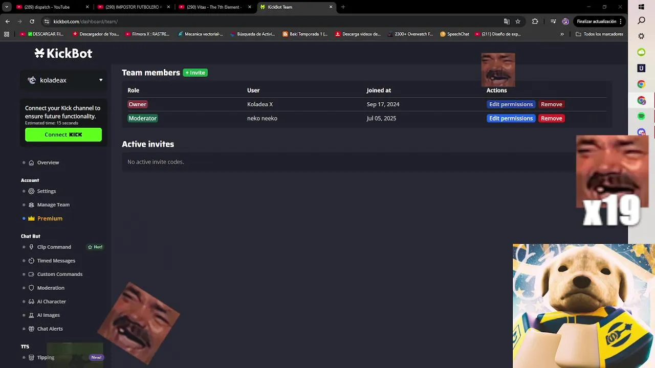Image resolution: width=655 pixels, height=368 pixels.
Task: Open Filmora X bookmark
Action: click(x=147, y=34)
